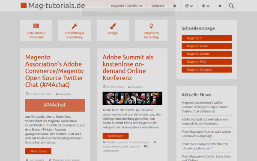Screen dimensions: 257x161
Task: Open author Sebastian under Adobe Summit article
Action: click(x=137, y=87)
